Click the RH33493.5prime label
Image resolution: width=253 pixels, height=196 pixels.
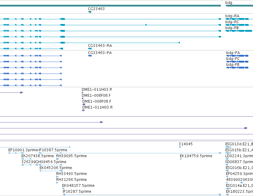pyautogui.click(x=71, y=174)
